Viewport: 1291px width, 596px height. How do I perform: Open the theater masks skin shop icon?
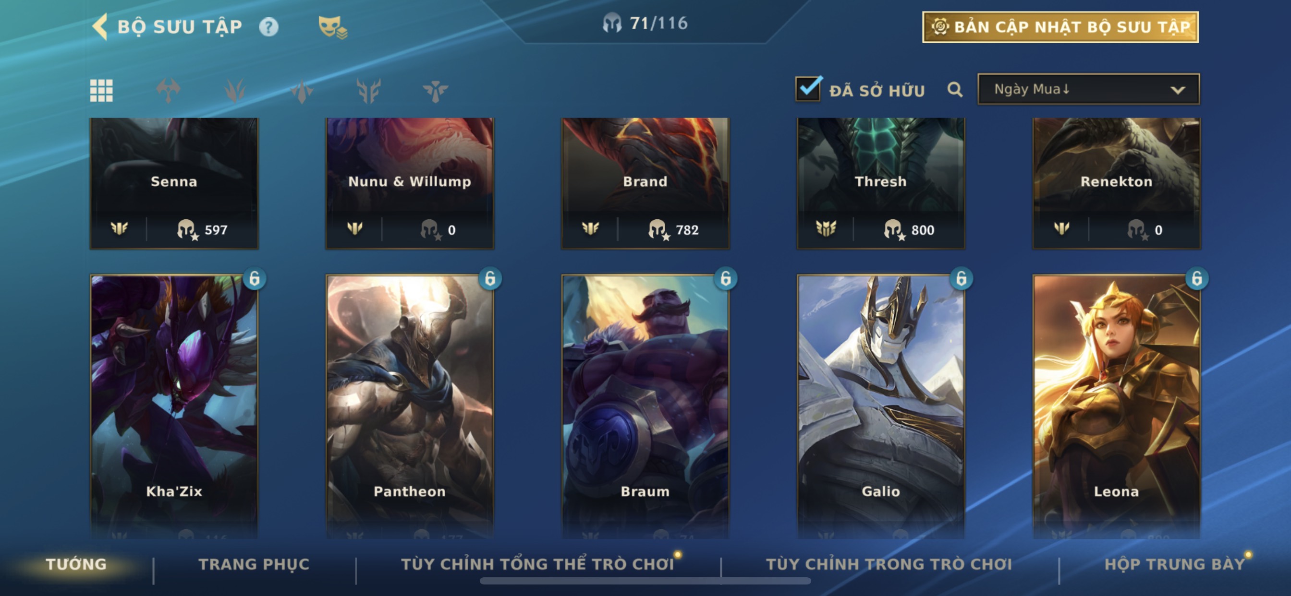333,27
